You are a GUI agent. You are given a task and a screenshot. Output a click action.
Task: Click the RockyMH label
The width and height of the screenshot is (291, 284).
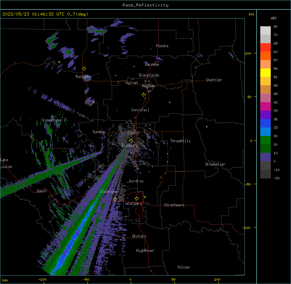point(83,77)
